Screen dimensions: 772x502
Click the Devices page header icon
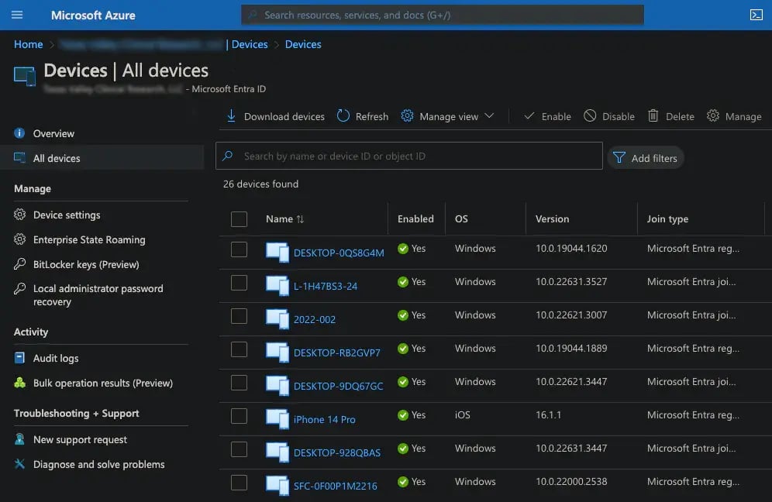[25, 76]
